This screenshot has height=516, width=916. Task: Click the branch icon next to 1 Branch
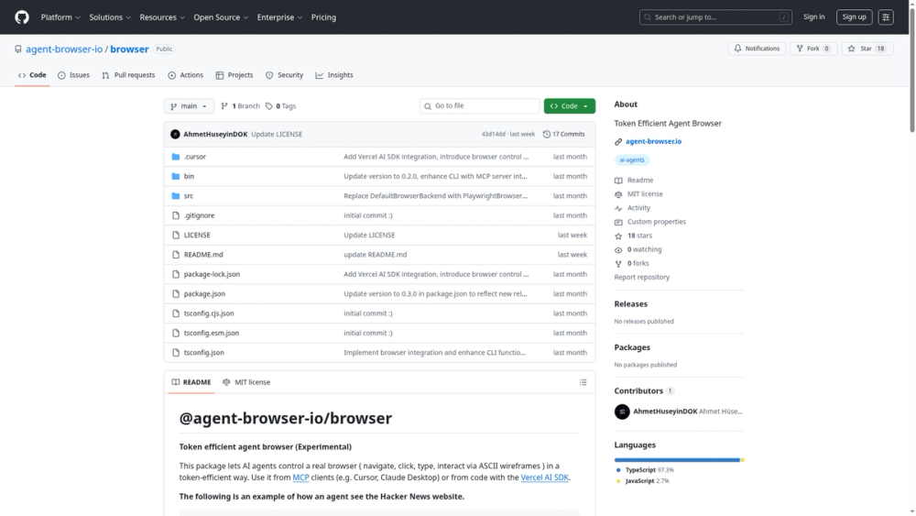point(224,105)
